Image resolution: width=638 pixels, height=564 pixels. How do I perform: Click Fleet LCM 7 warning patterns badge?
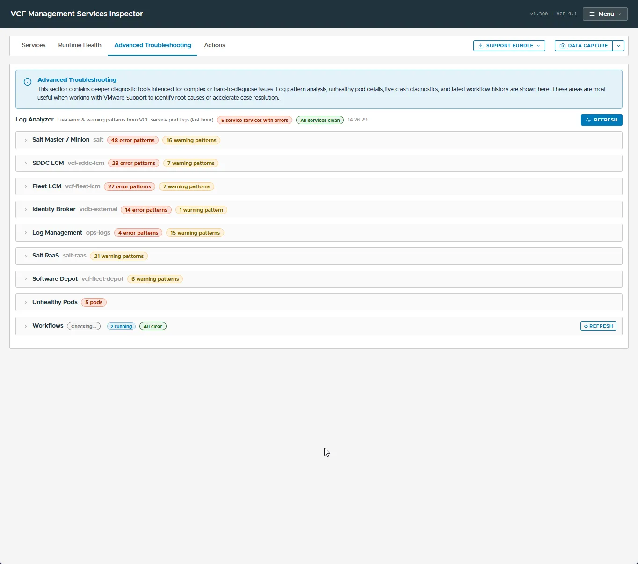[187, 186]
